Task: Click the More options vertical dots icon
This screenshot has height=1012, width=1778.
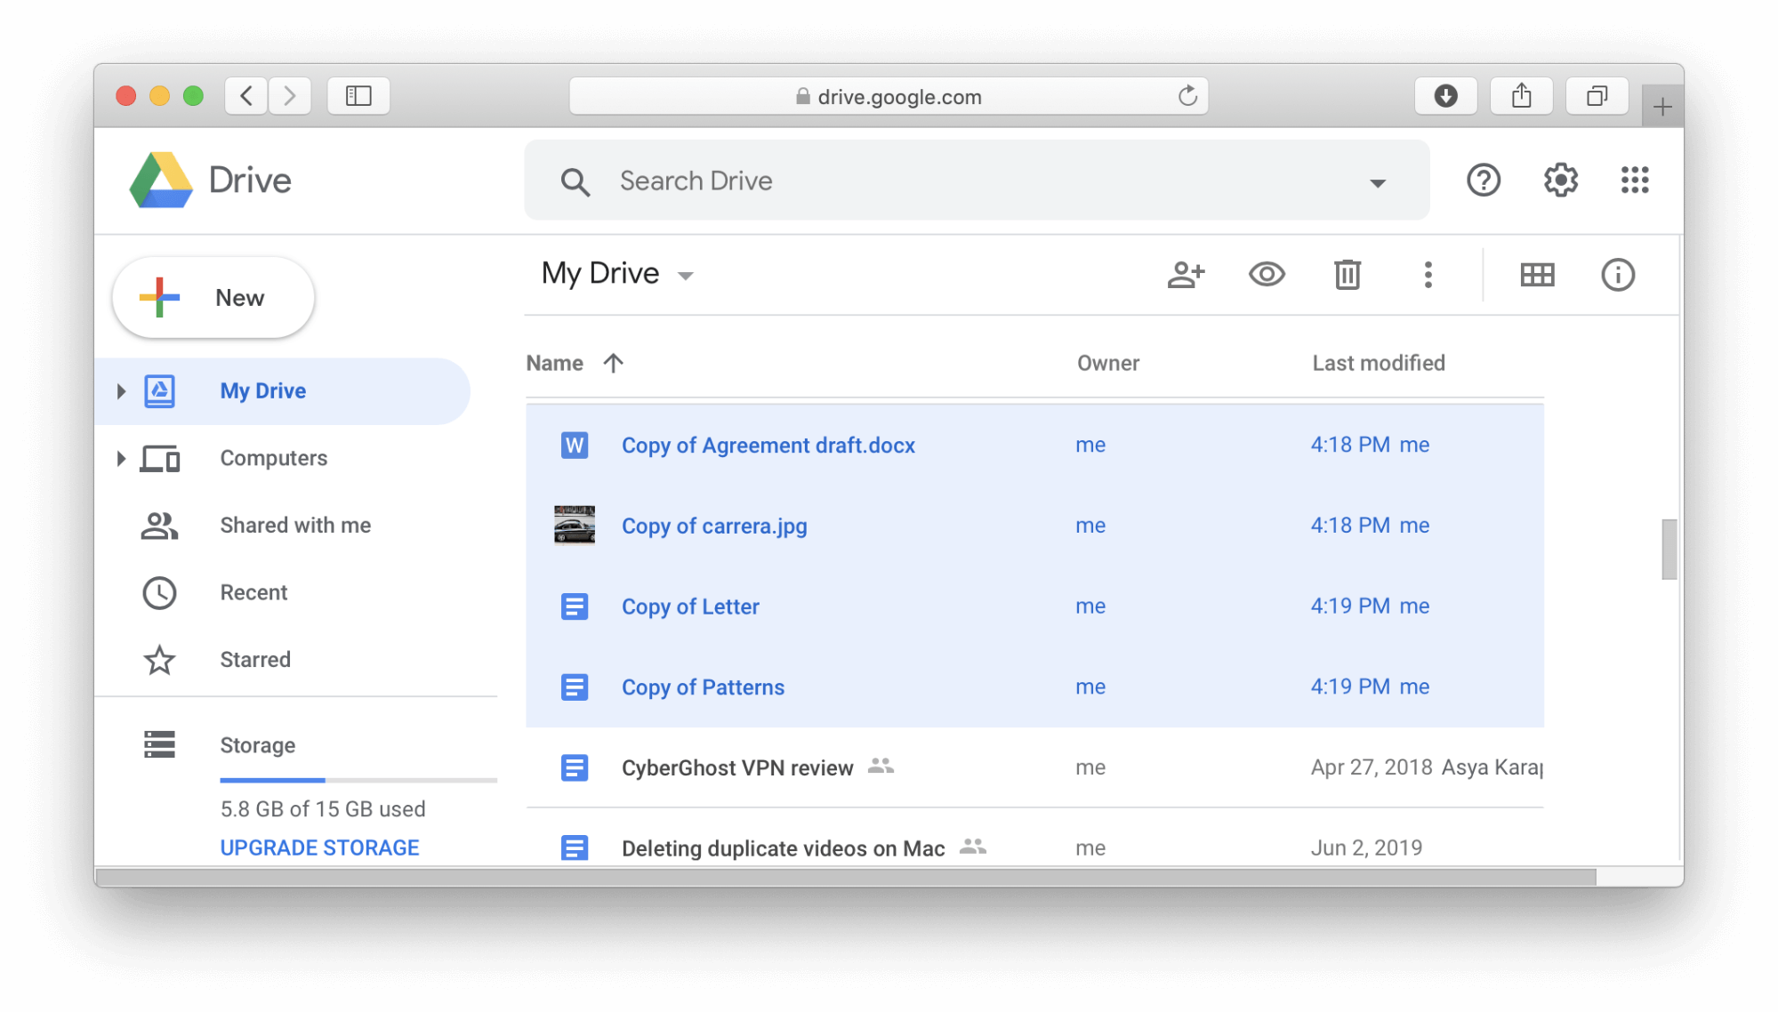Action: [x=1428, y=273]
